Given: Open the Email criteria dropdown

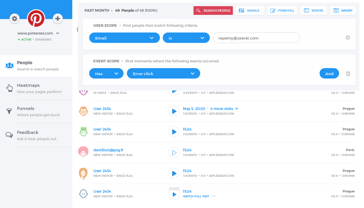Looking at the screenshot, I should pyautogui.click(x=124, y=38).
